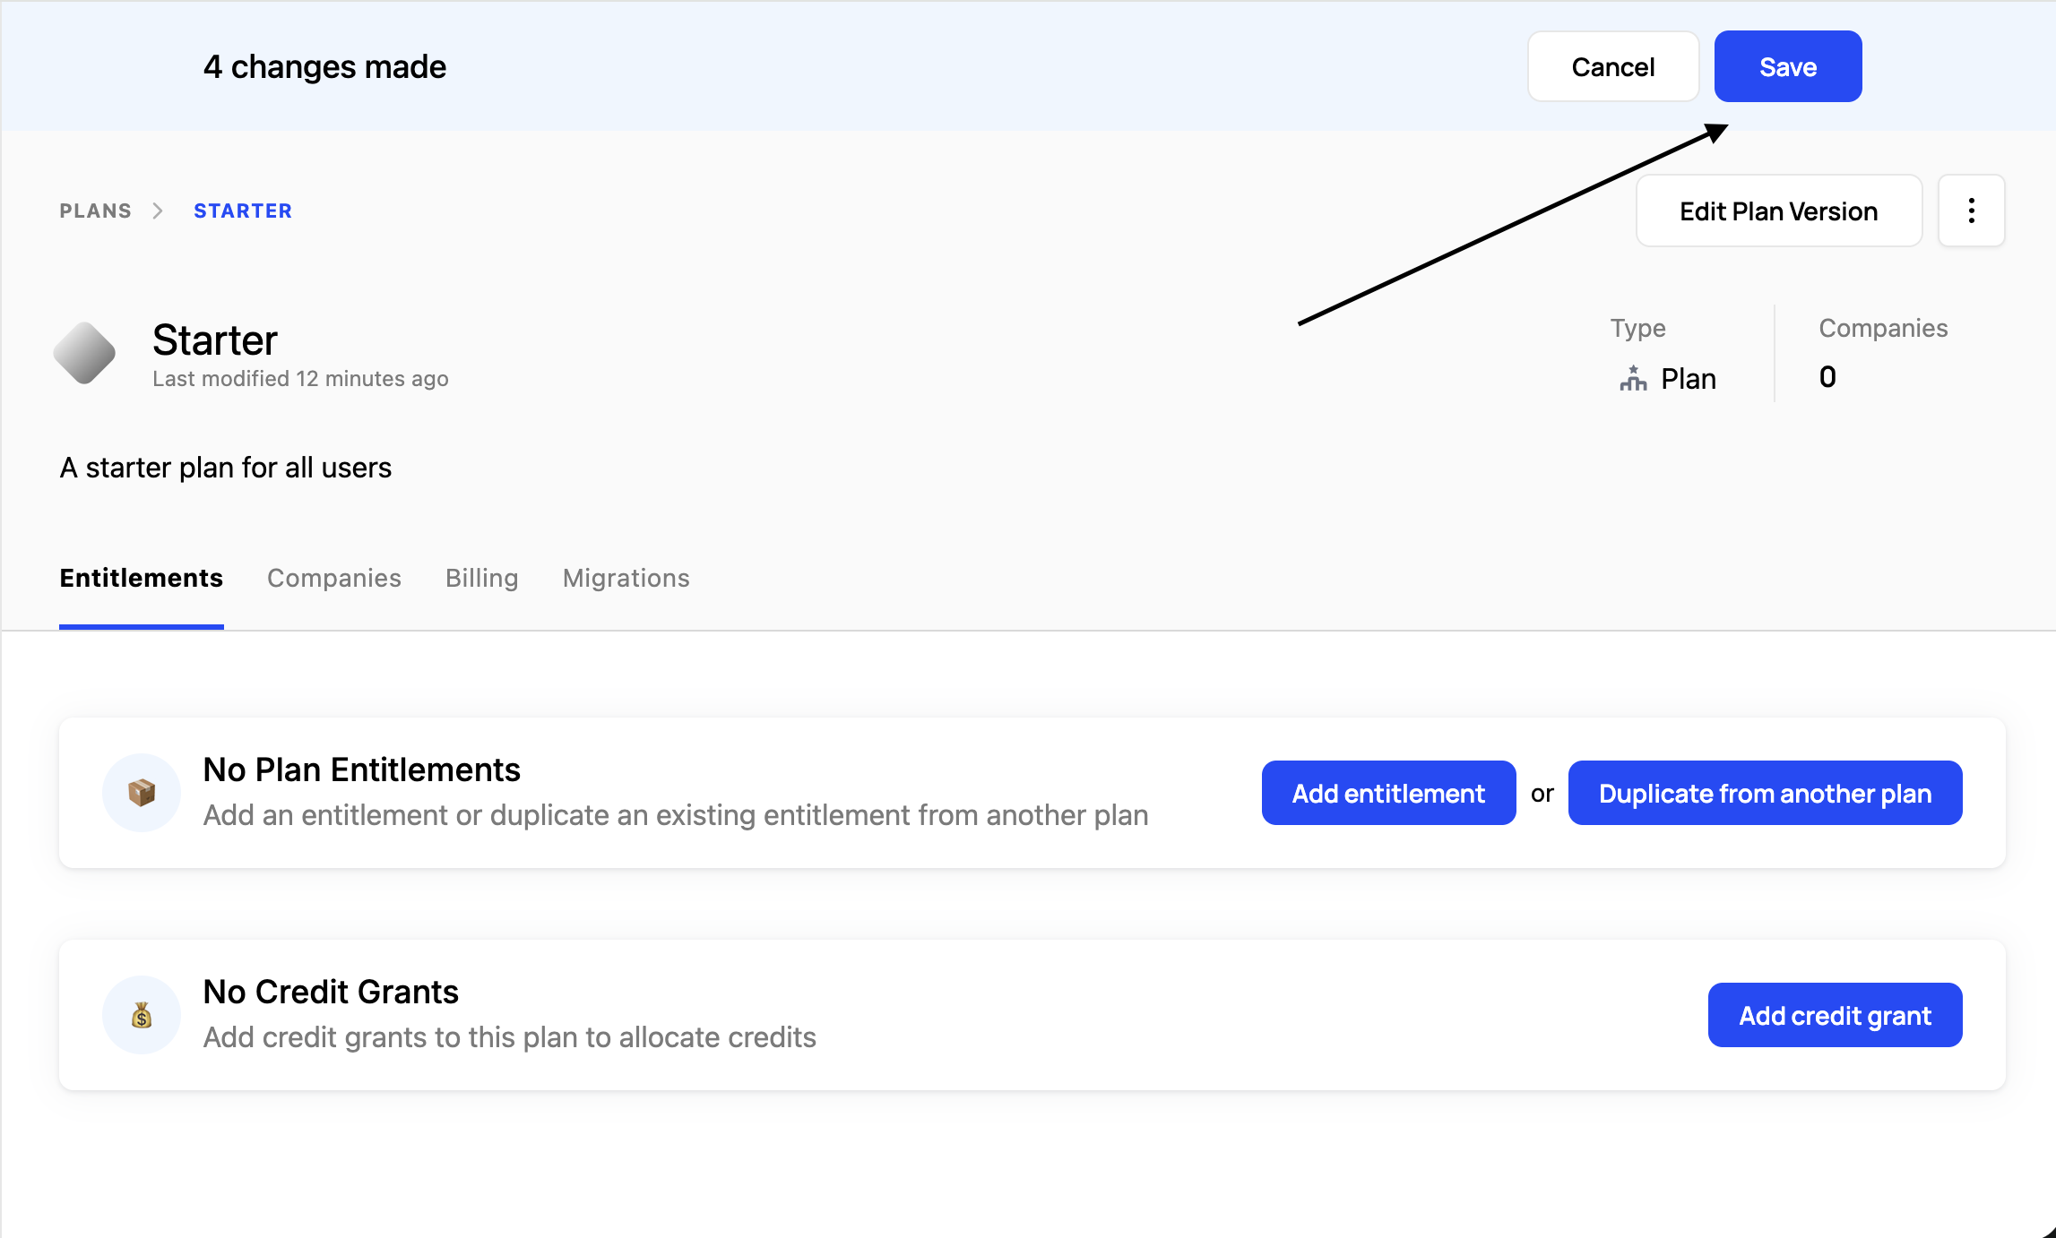The image size is (2056, 1238).
Task: Choose Duplicate from another plan
Action: [1764, 793]
